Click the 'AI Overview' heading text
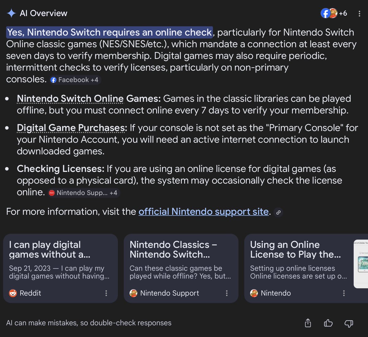Viewport: 368px width, 337px height. pos(44,13)
